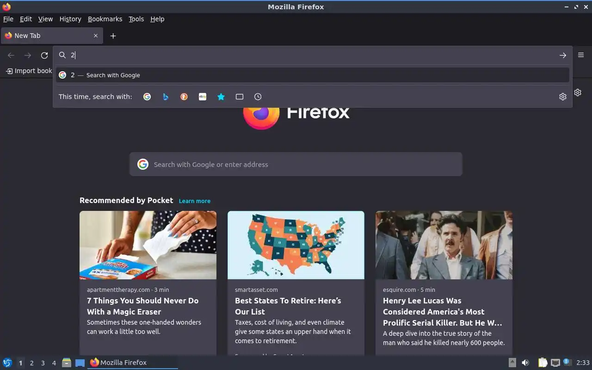Close the New Tab tab
This screenshot has width=592, height=370.
coord(96,36)
